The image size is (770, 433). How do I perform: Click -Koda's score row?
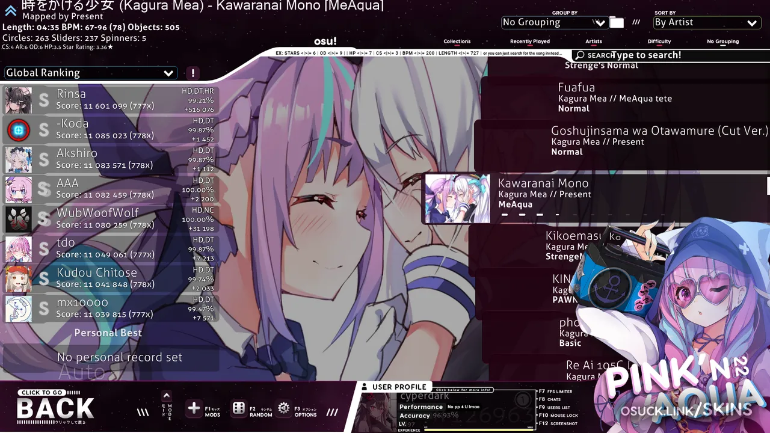pyautogui.click(x=111, y=130)
